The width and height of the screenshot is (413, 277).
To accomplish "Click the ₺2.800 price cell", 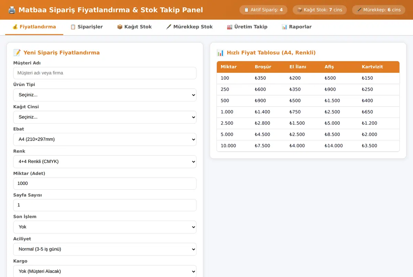I will (x=268, y=123).
